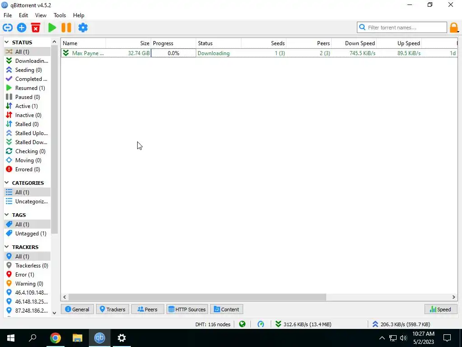Select the tracker Warning (0) filter
Viewport: 462px width, 347px height.
pos(27,284)
